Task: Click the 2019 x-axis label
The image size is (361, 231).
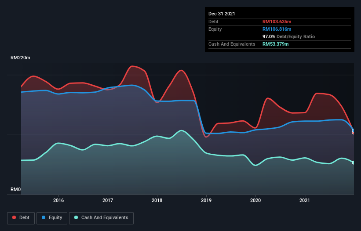Action: tap(206, 200)
